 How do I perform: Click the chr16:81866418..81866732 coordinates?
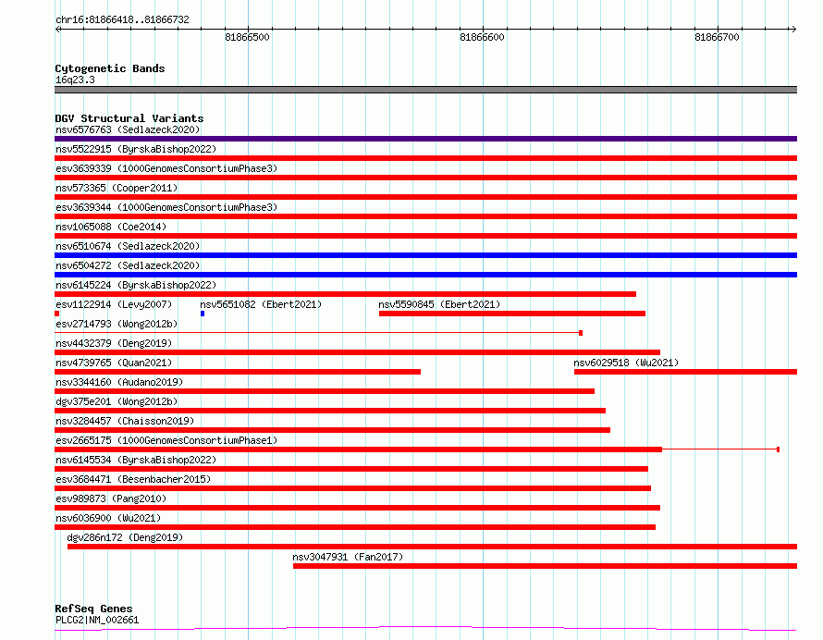click(x=122, y=20)
